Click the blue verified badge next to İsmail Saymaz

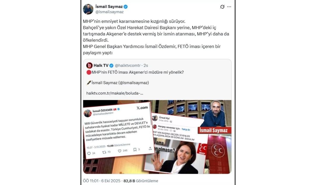coord(126,7)
